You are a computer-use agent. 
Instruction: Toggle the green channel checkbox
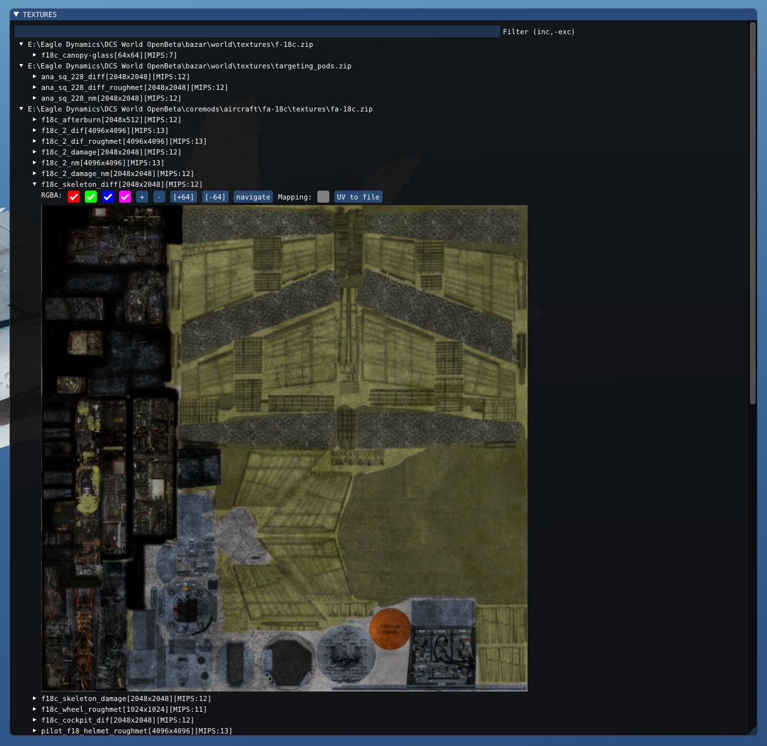coord(91,197)
